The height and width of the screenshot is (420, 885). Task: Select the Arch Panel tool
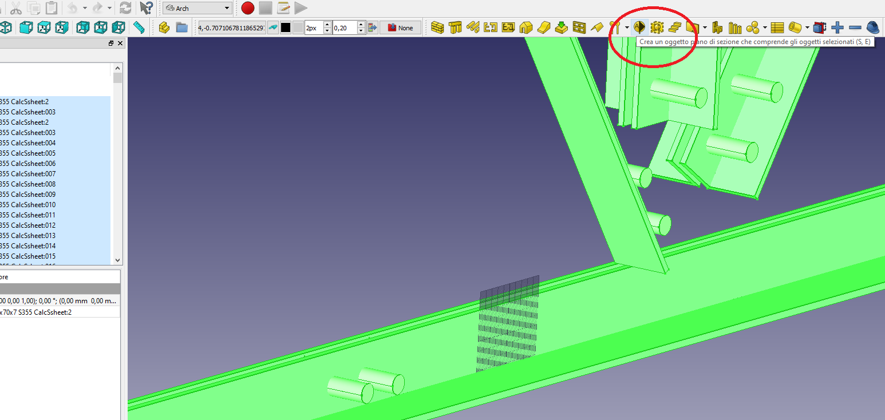[x=692, y=27]
